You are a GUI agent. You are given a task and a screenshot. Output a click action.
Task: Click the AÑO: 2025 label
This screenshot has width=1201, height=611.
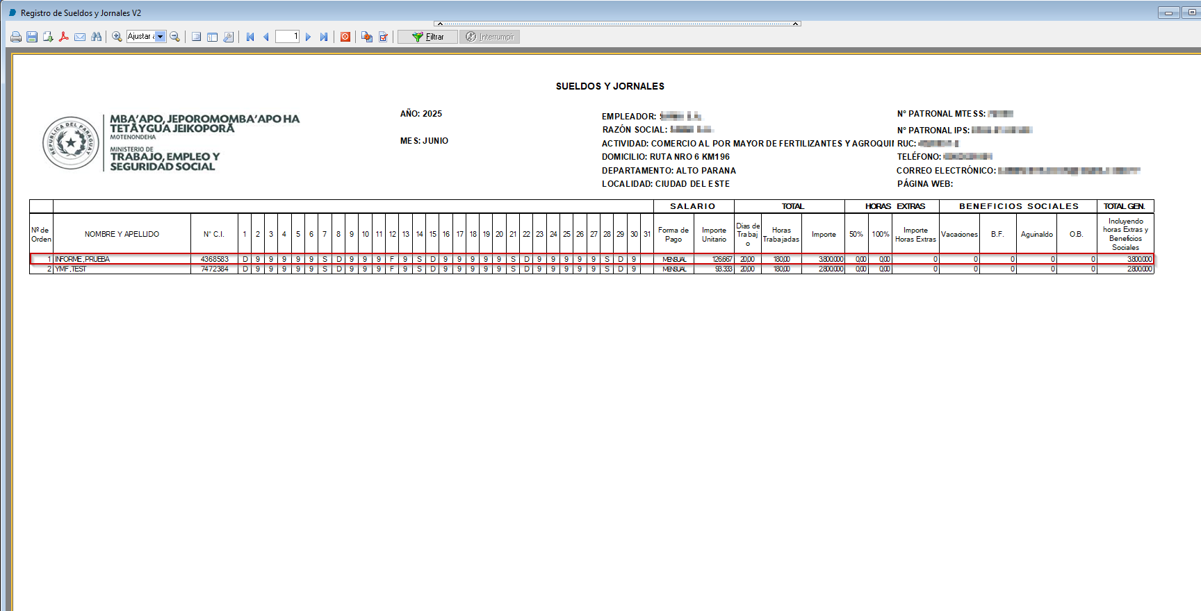tap(421, 113)
